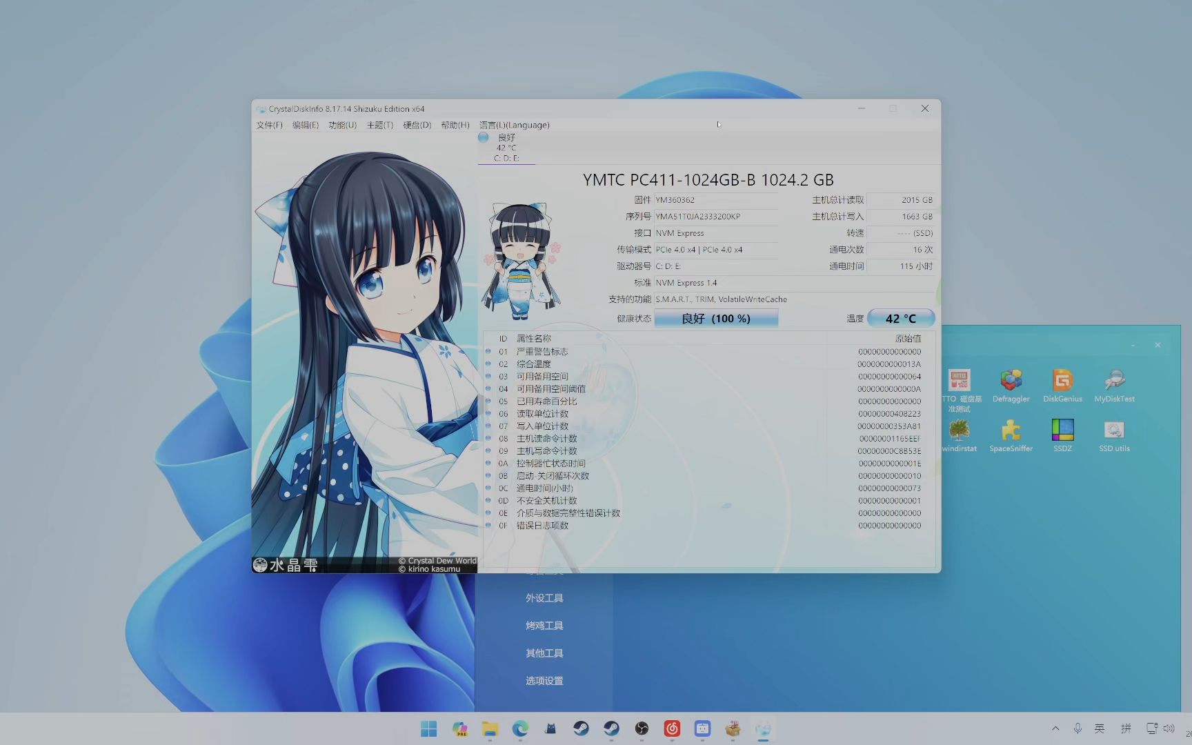The width and height of the screenshot is (1192, 745).
Task: Select attribute row 0F 错误日志项数
Action: 708,526
